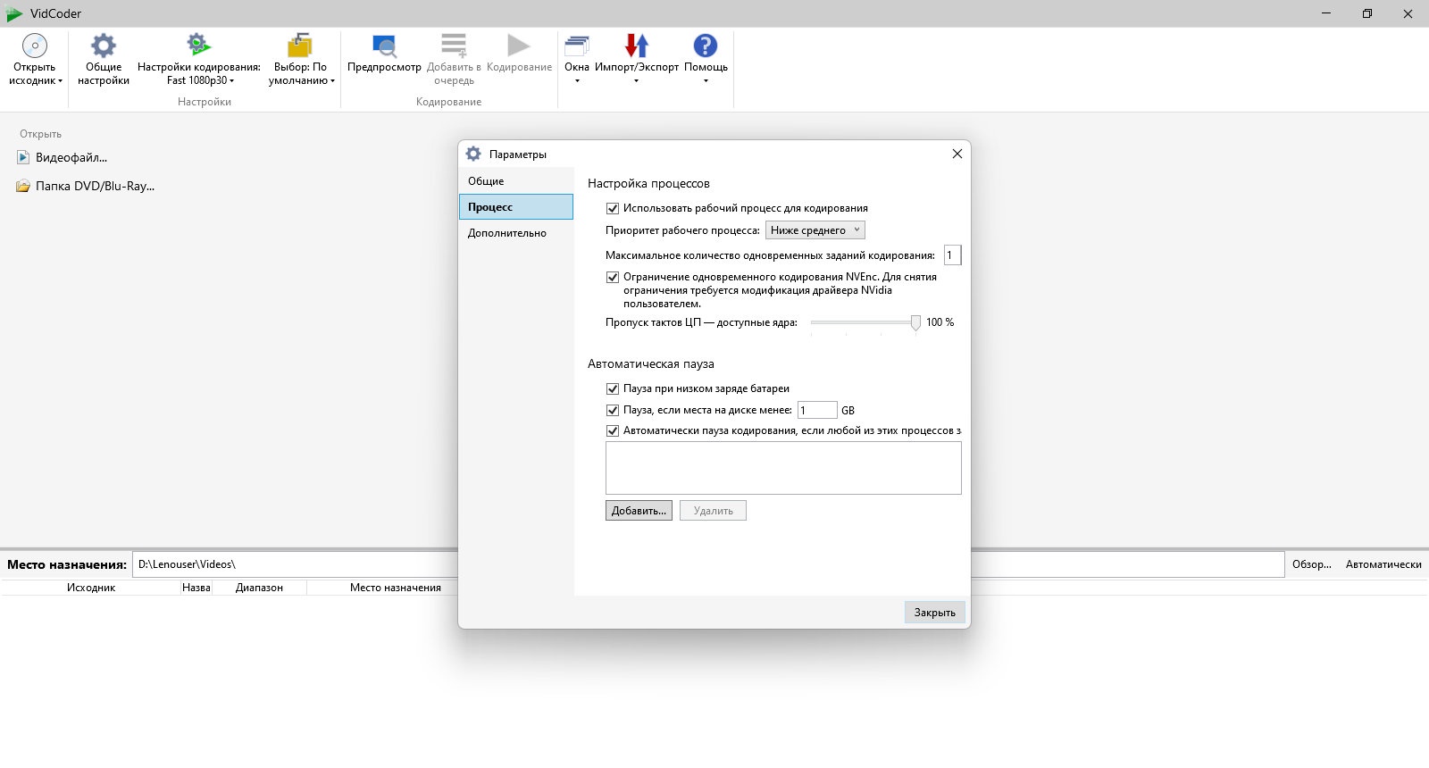Expand Fast 1080p30 preset dropdown arrow
Image resolution: width=1429 pixels, height=768 pixels.
click(x=232, y=81)
